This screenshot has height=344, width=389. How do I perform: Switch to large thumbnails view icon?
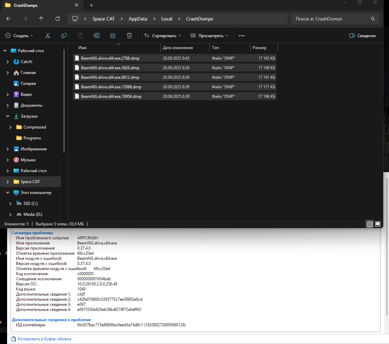[x=377, y=224]
